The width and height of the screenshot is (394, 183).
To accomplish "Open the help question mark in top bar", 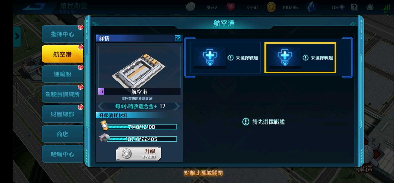I will click(x=354, y=7).
